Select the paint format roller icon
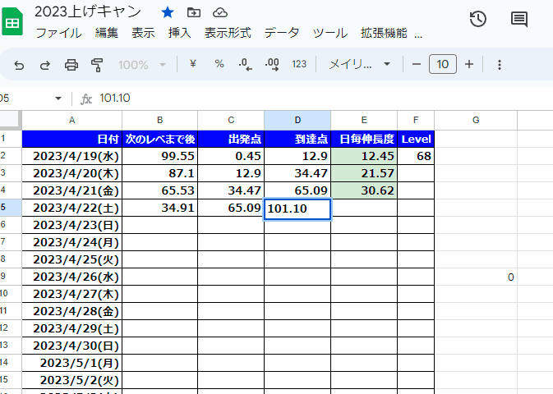 [x=97, y=64]
